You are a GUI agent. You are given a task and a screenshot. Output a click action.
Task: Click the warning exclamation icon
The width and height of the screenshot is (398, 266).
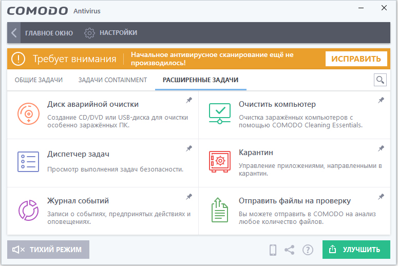[x=18, y=59]
